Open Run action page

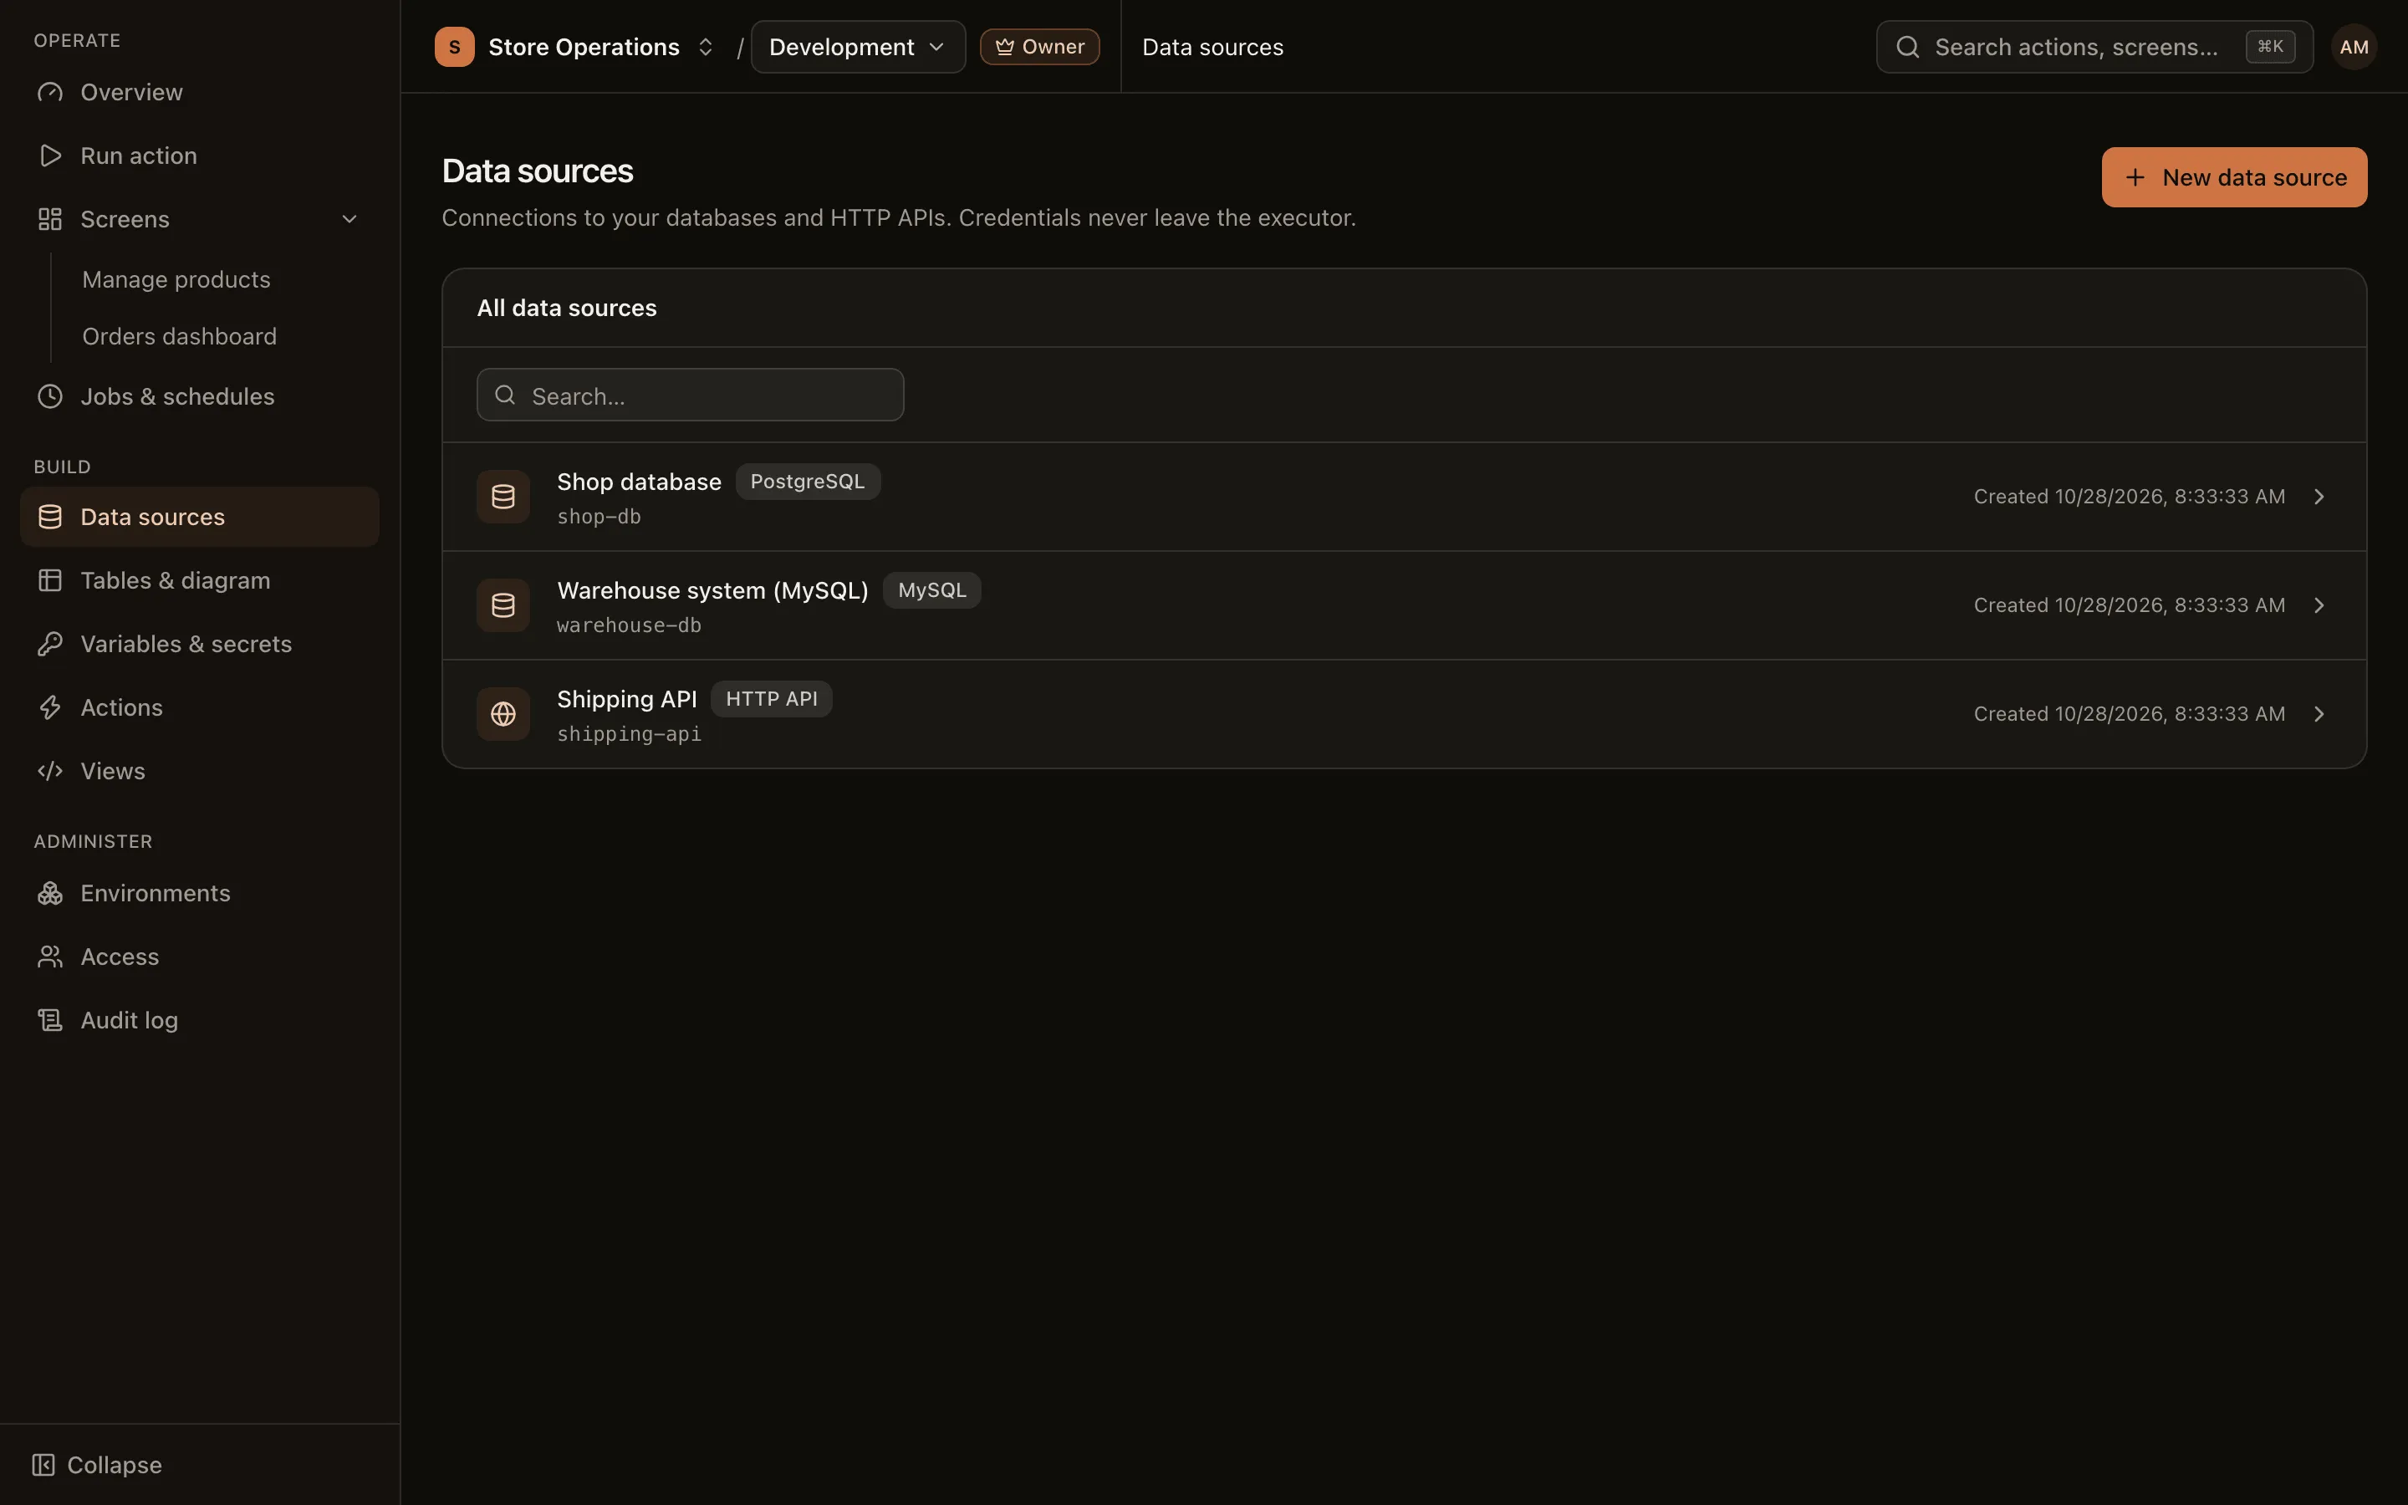tap(199, 156)
